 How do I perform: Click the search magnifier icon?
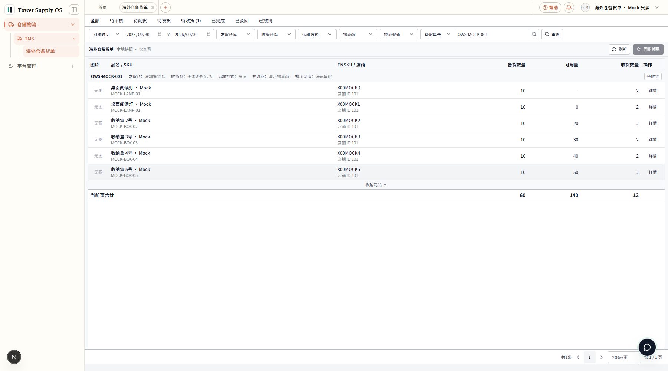(534, 35)
